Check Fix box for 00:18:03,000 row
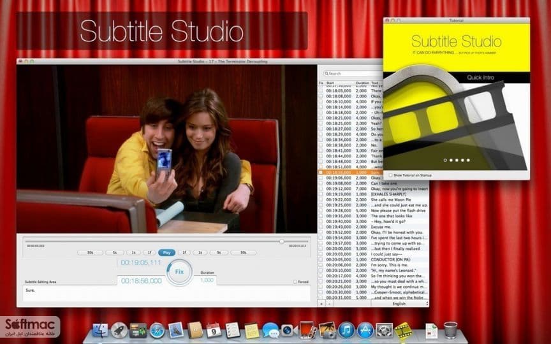This screenshot has height=344, width=551. [x=321, y=90]
